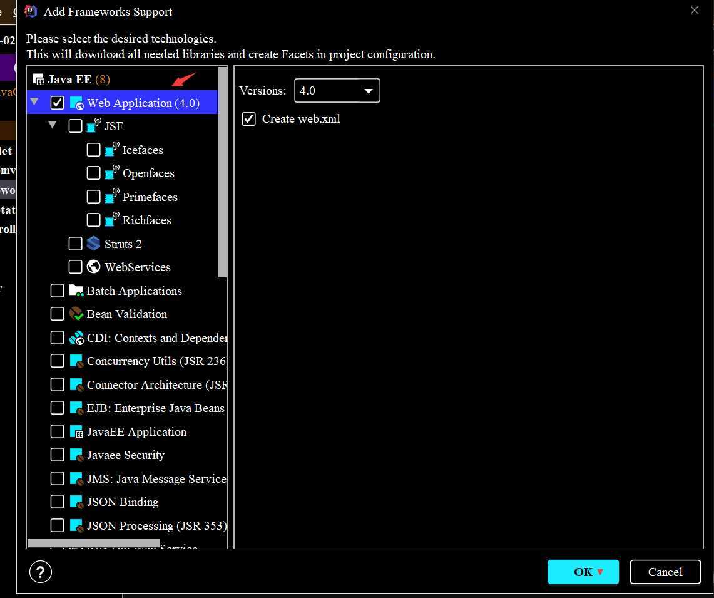Check the JSON Binding checkbox
Viewport: 714px width, 598px height.
[x=57, y=502]
